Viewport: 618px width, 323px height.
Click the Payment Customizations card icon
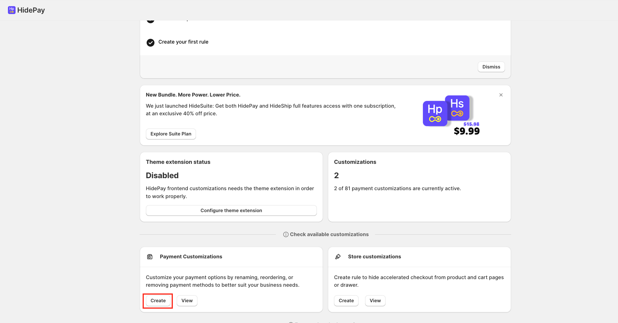click(x=150, y=257)
